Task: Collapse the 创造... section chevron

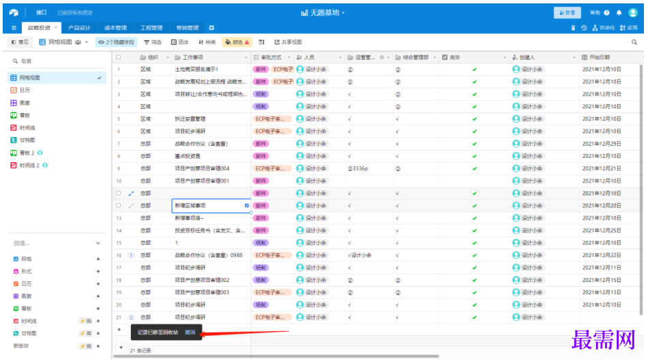Action: 98,243
